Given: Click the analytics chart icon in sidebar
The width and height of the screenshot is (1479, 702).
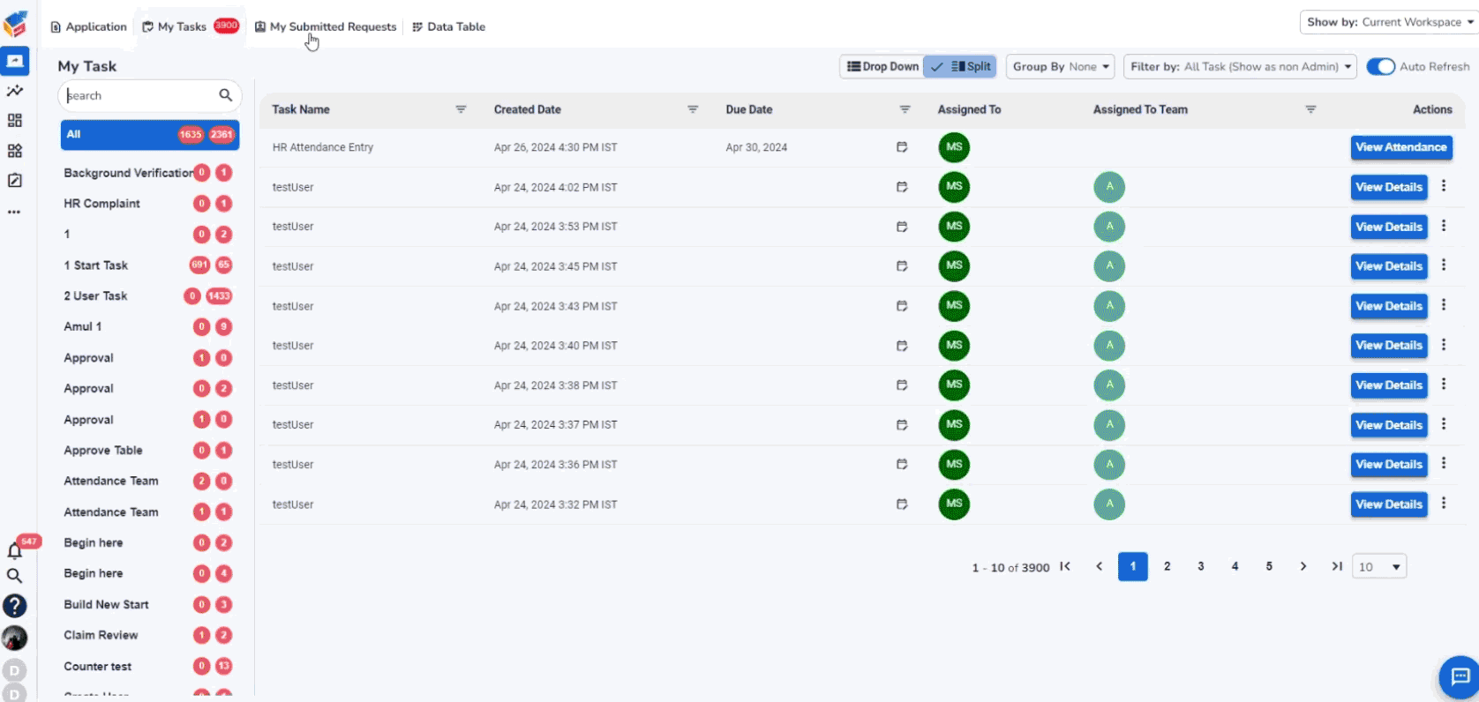Looking at the screenshot, I should click(x=15, y=91).
